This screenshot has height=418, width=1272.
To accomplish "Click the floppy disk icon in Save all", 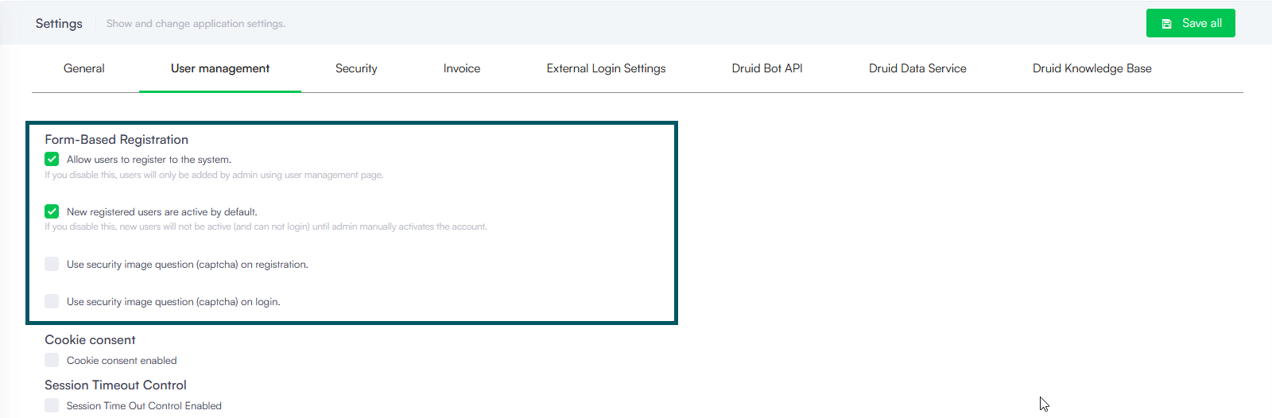I will pyautogui.click(x=1166, y=24).
